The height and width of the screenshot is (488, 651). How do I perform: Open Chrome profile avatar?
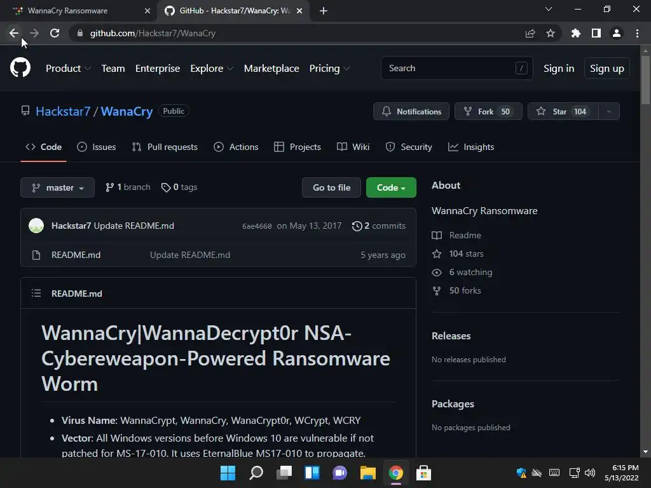coord(617,33)
